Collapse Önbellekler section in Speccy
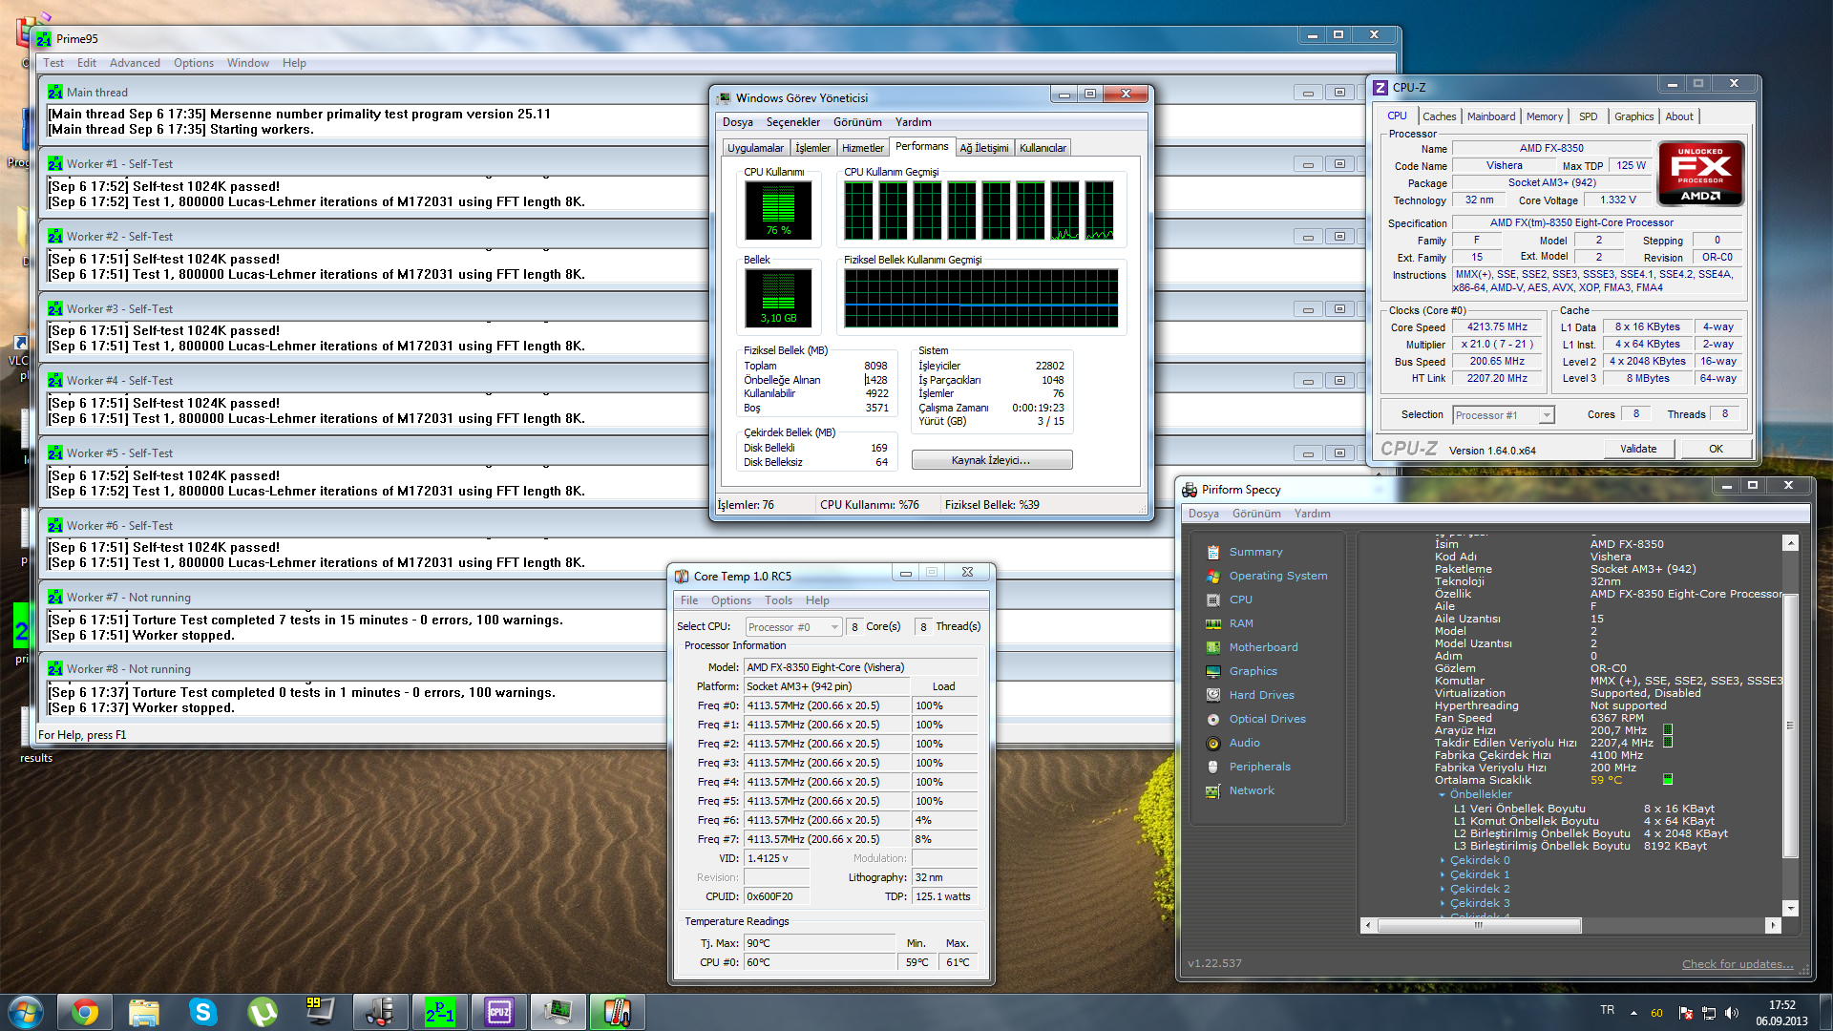Viewport: 1833px width, 1031px height. pos(1442,795)
